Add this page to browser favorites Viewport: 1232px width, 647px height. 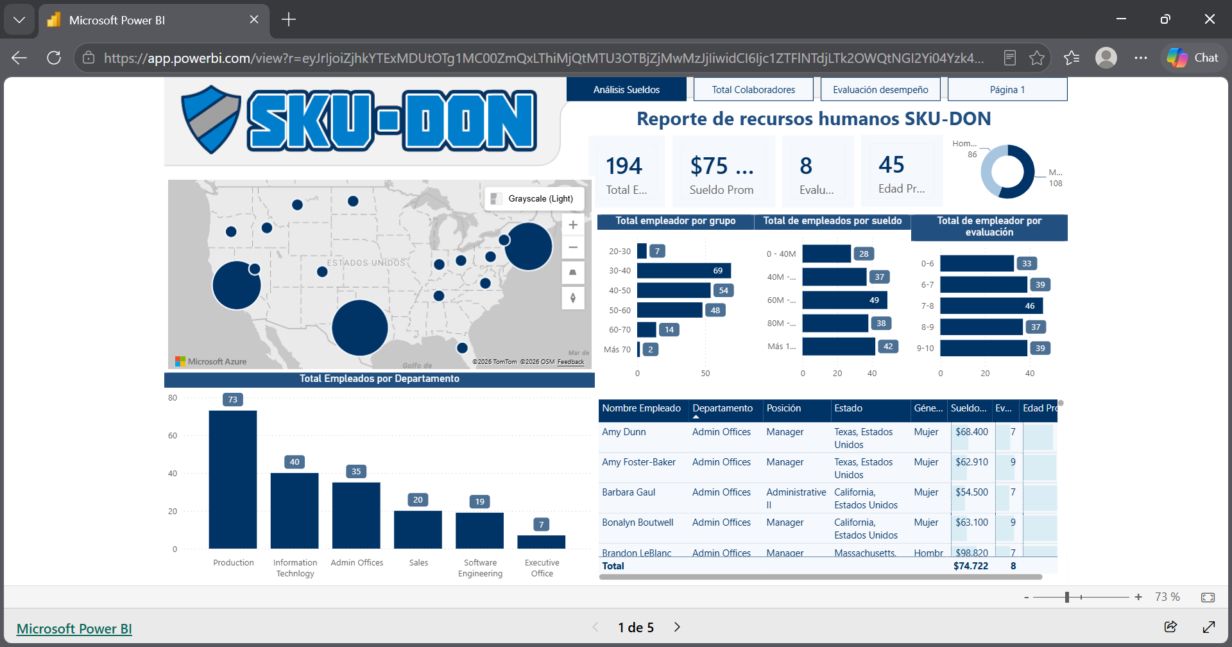click(x=1037, y=58)
